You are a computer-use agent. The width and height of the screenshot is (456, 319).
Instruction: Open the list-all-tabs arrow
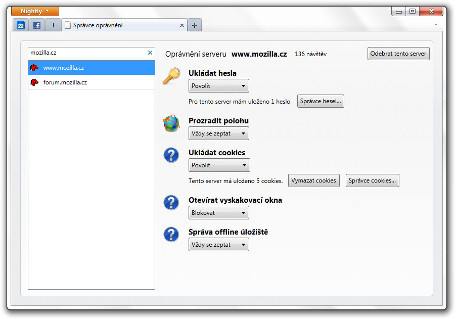[436, 24]
